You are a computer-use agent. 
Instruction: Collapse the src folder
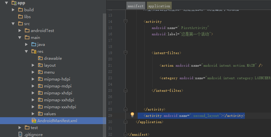(x=13, y=24)
